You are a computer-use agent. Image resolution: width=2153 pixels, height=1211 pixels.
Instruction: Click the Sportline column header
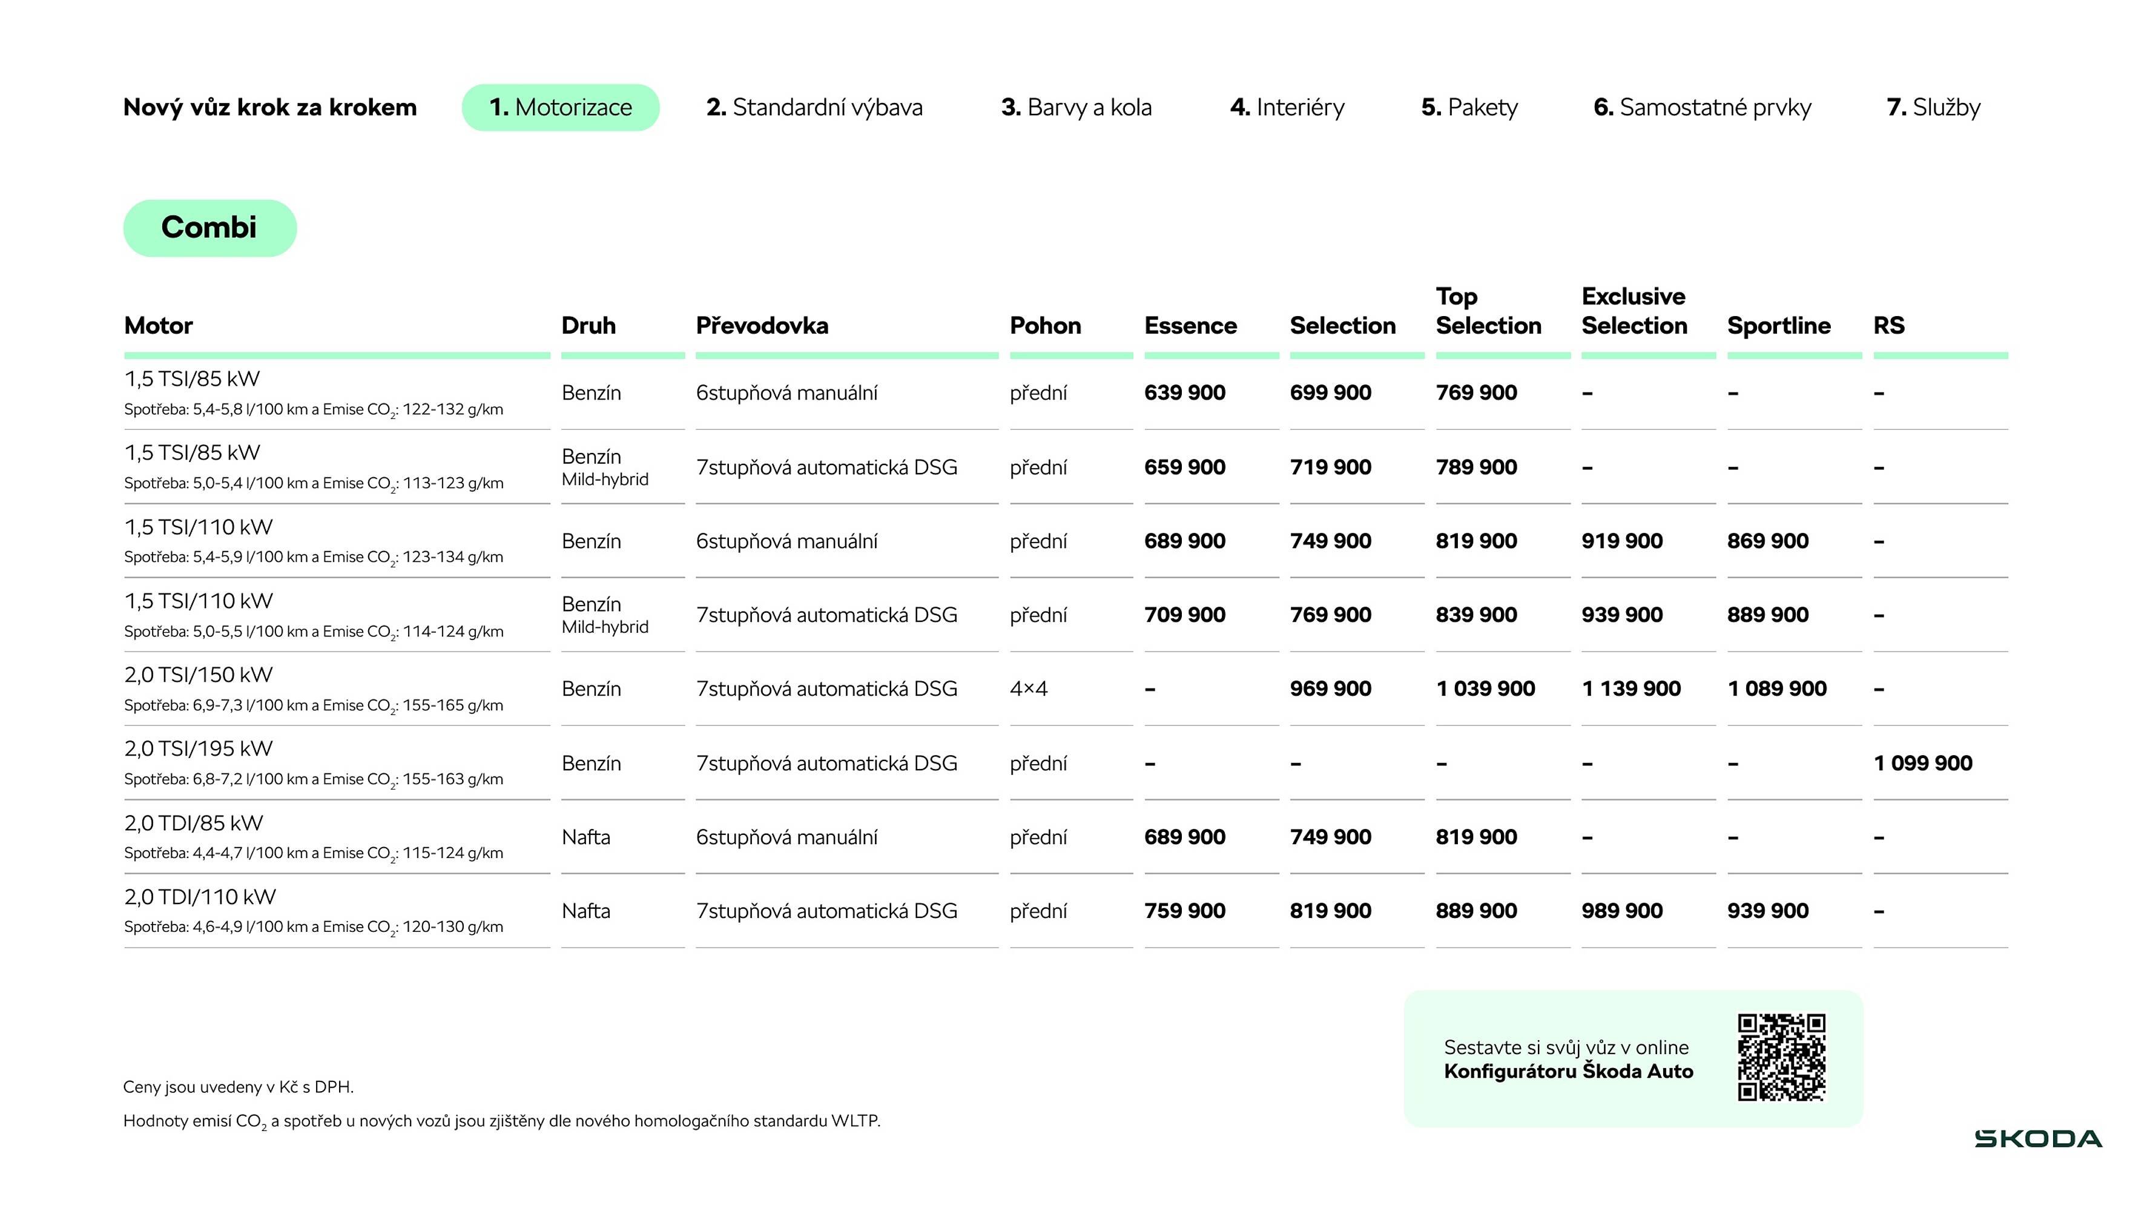[1779, 326]
